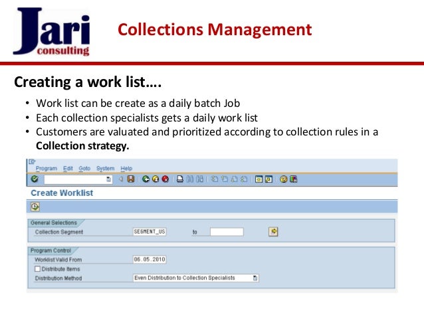Click the First Page icon
The image size is (424, 318).
215,179
